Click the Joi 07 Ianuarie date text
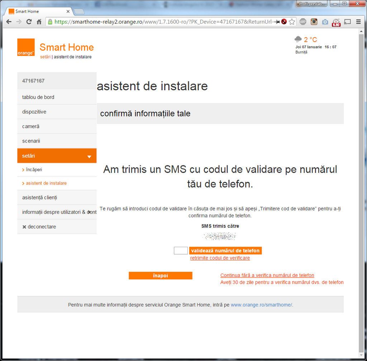The image size is (367, 361). coord(309,47)
